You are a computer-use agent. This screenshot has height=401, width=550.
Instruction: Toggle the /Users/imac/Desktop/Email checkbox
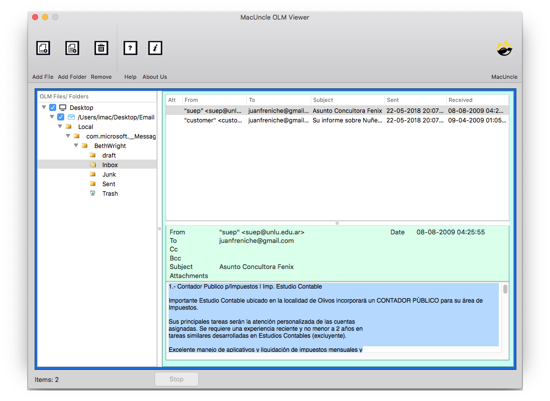tap(61, 116)
